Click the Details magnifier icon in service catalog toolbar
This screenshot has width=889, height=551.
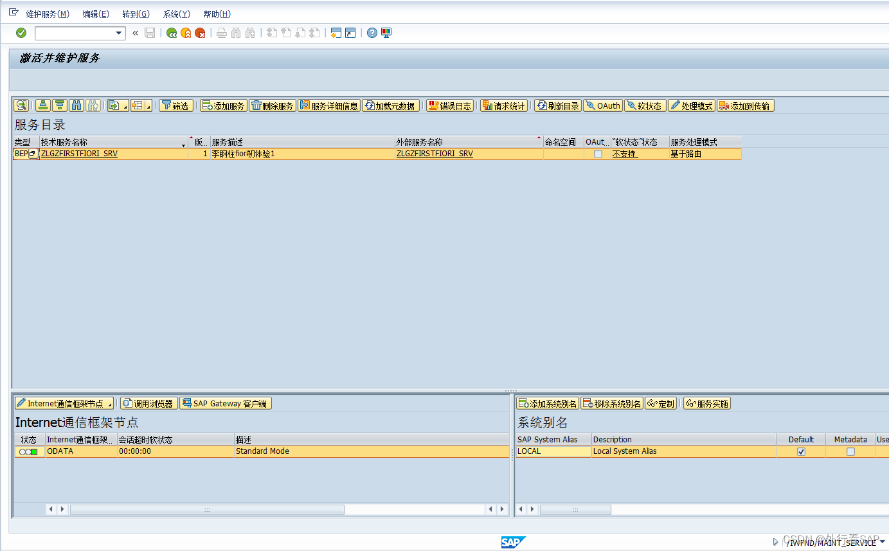pos(21,105)
